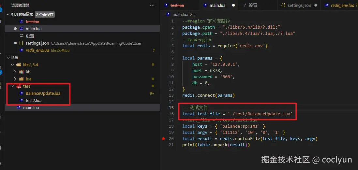Click the Lua icon on the test.lua tab

tap(166, 5)
